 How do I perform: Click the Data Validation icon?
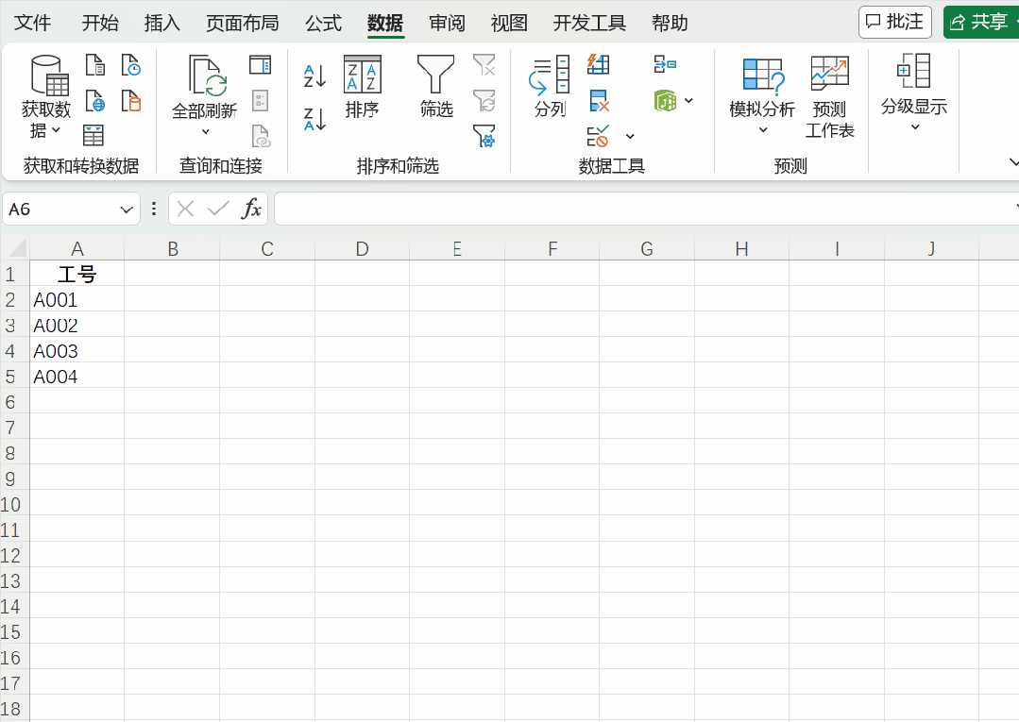coord(598,136)
